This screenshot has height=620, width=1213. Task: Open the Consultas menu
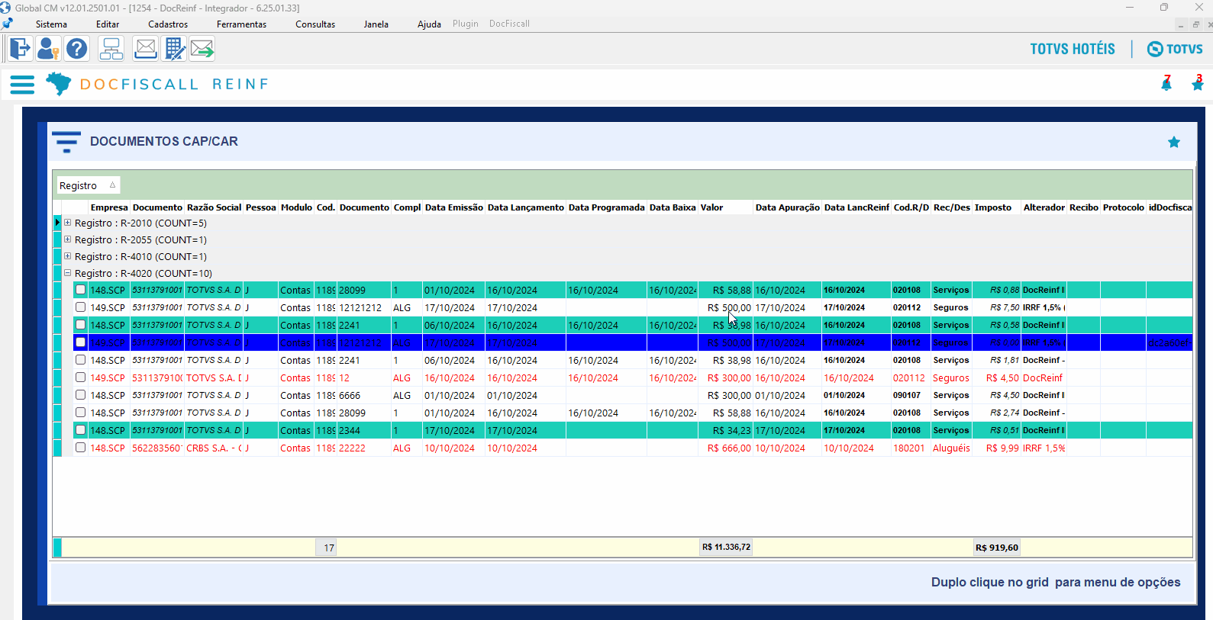click(315, 24)
